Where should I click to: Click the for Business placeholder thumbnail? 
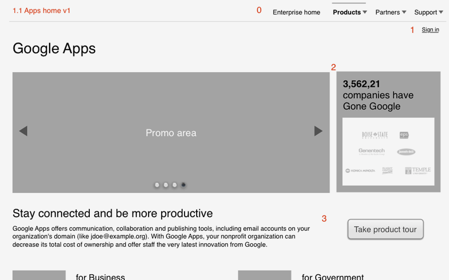coord(39,275)
